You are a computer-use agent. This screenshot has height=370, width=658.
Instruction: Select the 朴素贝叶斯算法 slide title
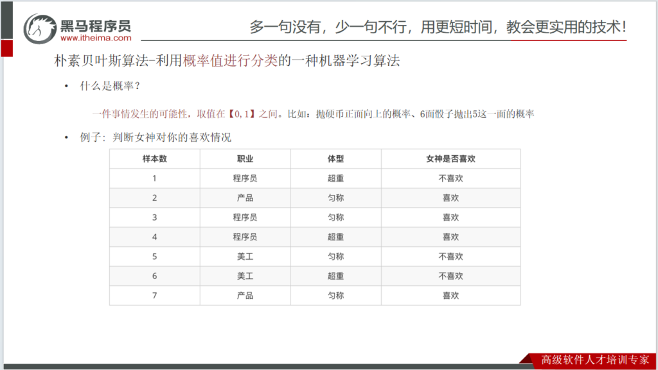227,62
